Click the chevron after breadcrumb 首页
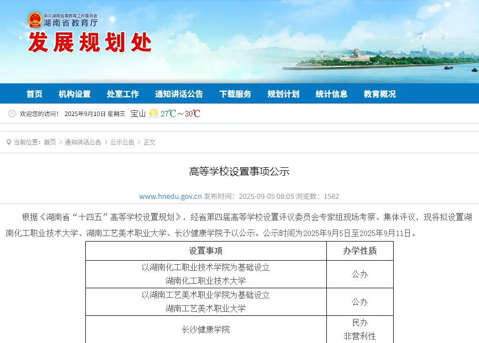 [x=60, y=142]
